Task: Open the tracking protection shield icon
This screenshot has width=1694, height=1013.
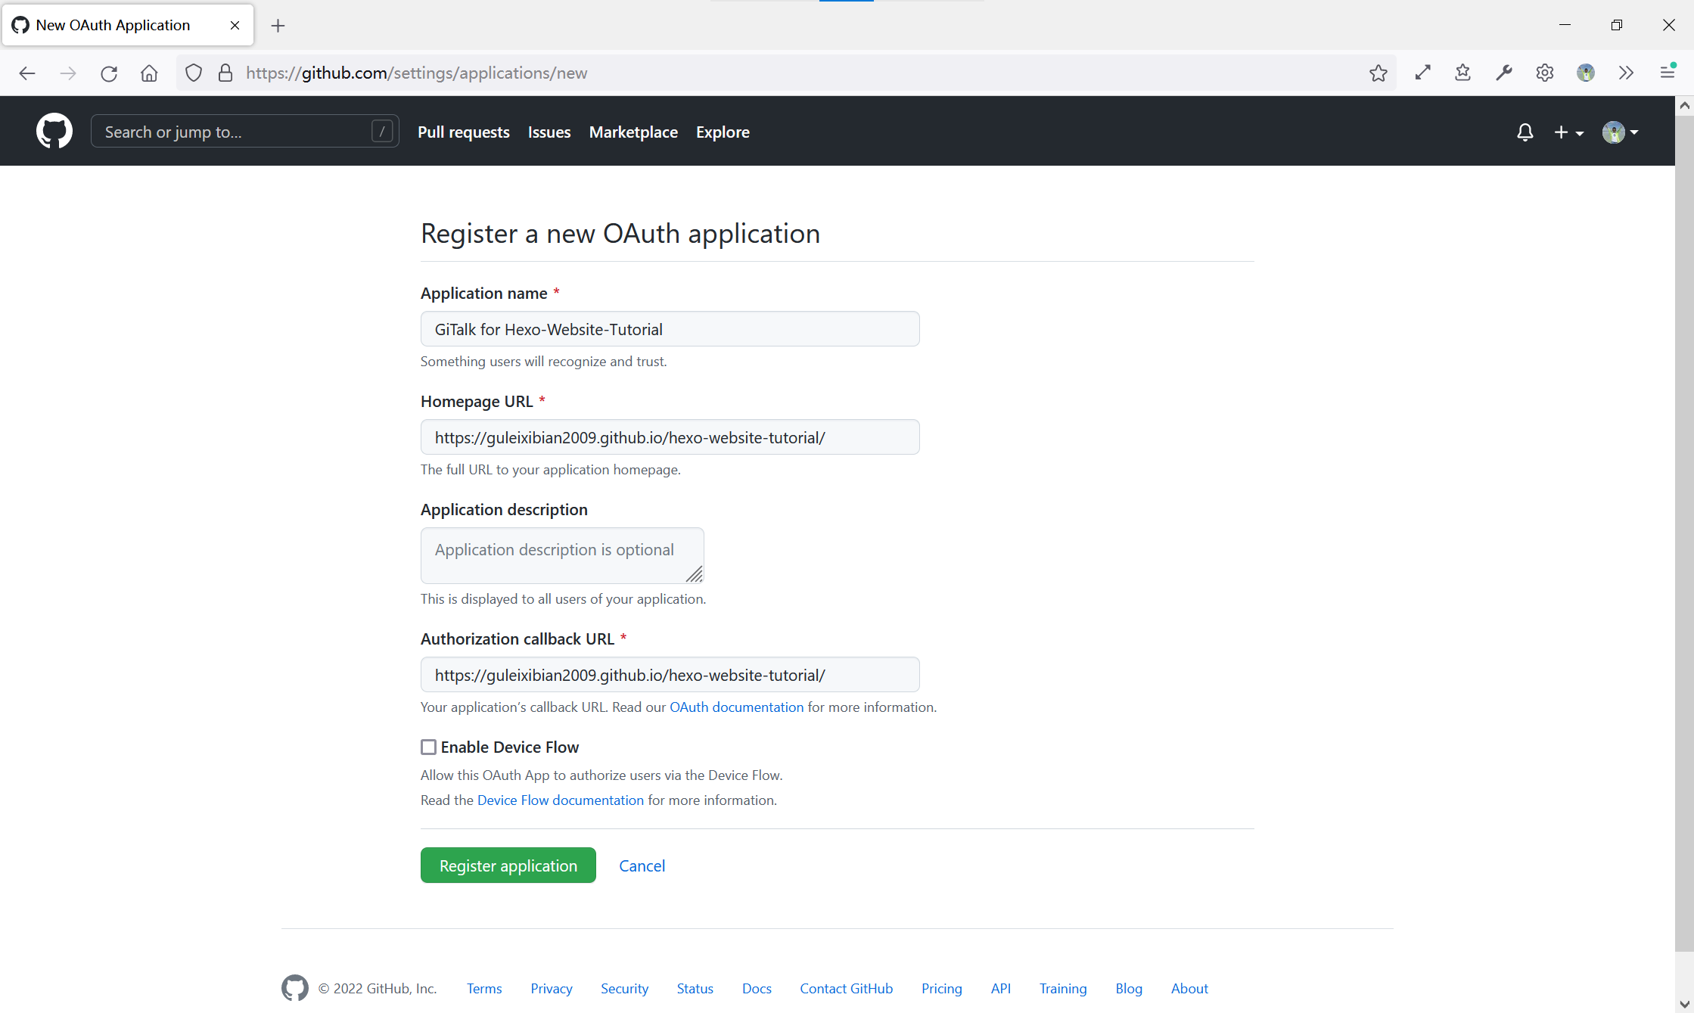Action: tap(194, 73)
